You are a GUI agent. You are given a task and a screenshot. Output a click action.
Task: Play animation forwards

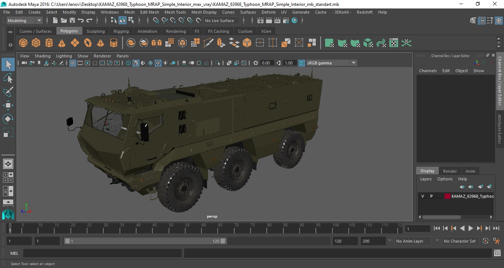(470, 228)
